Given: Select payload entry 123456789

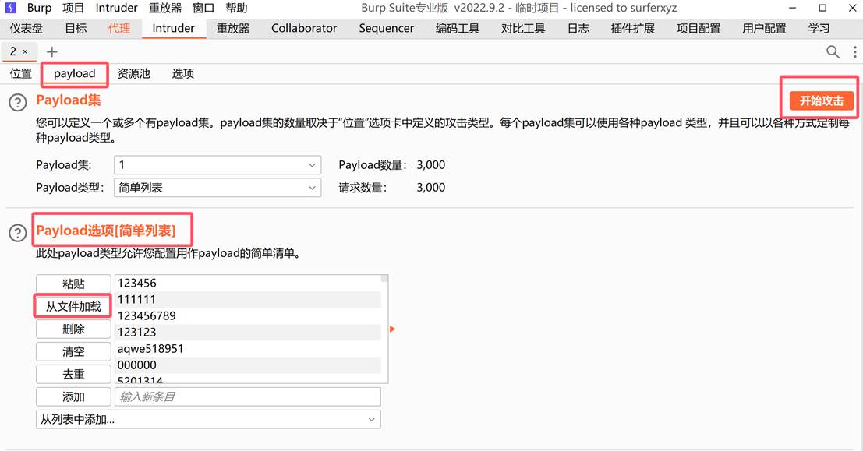Looking at the screenshot, I should [248, 316].
